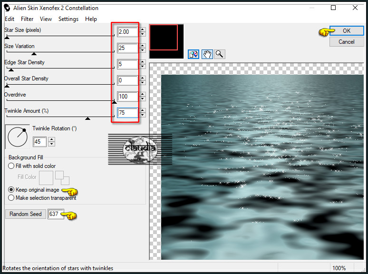
Task: Open the Filter menu
Action: 27,19
